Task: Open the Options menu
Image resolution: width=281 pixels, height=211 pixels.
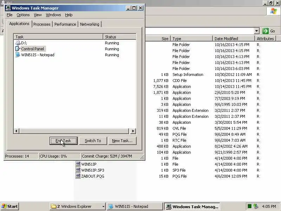Action: tap(23, 15)
